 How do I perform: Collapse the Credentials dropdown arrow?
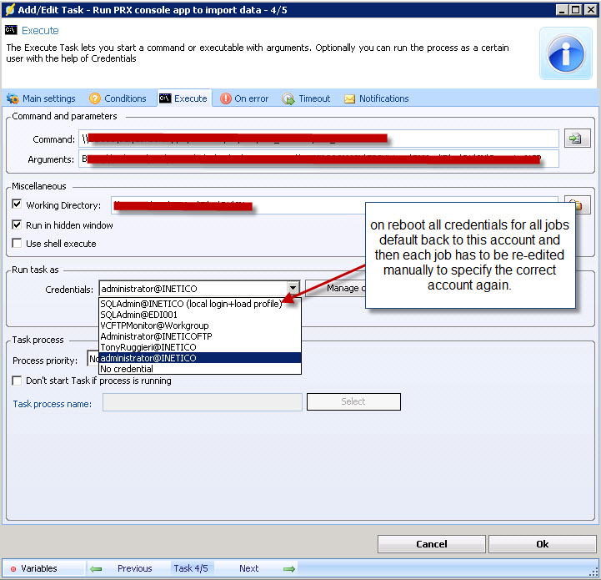coord(292,289)
